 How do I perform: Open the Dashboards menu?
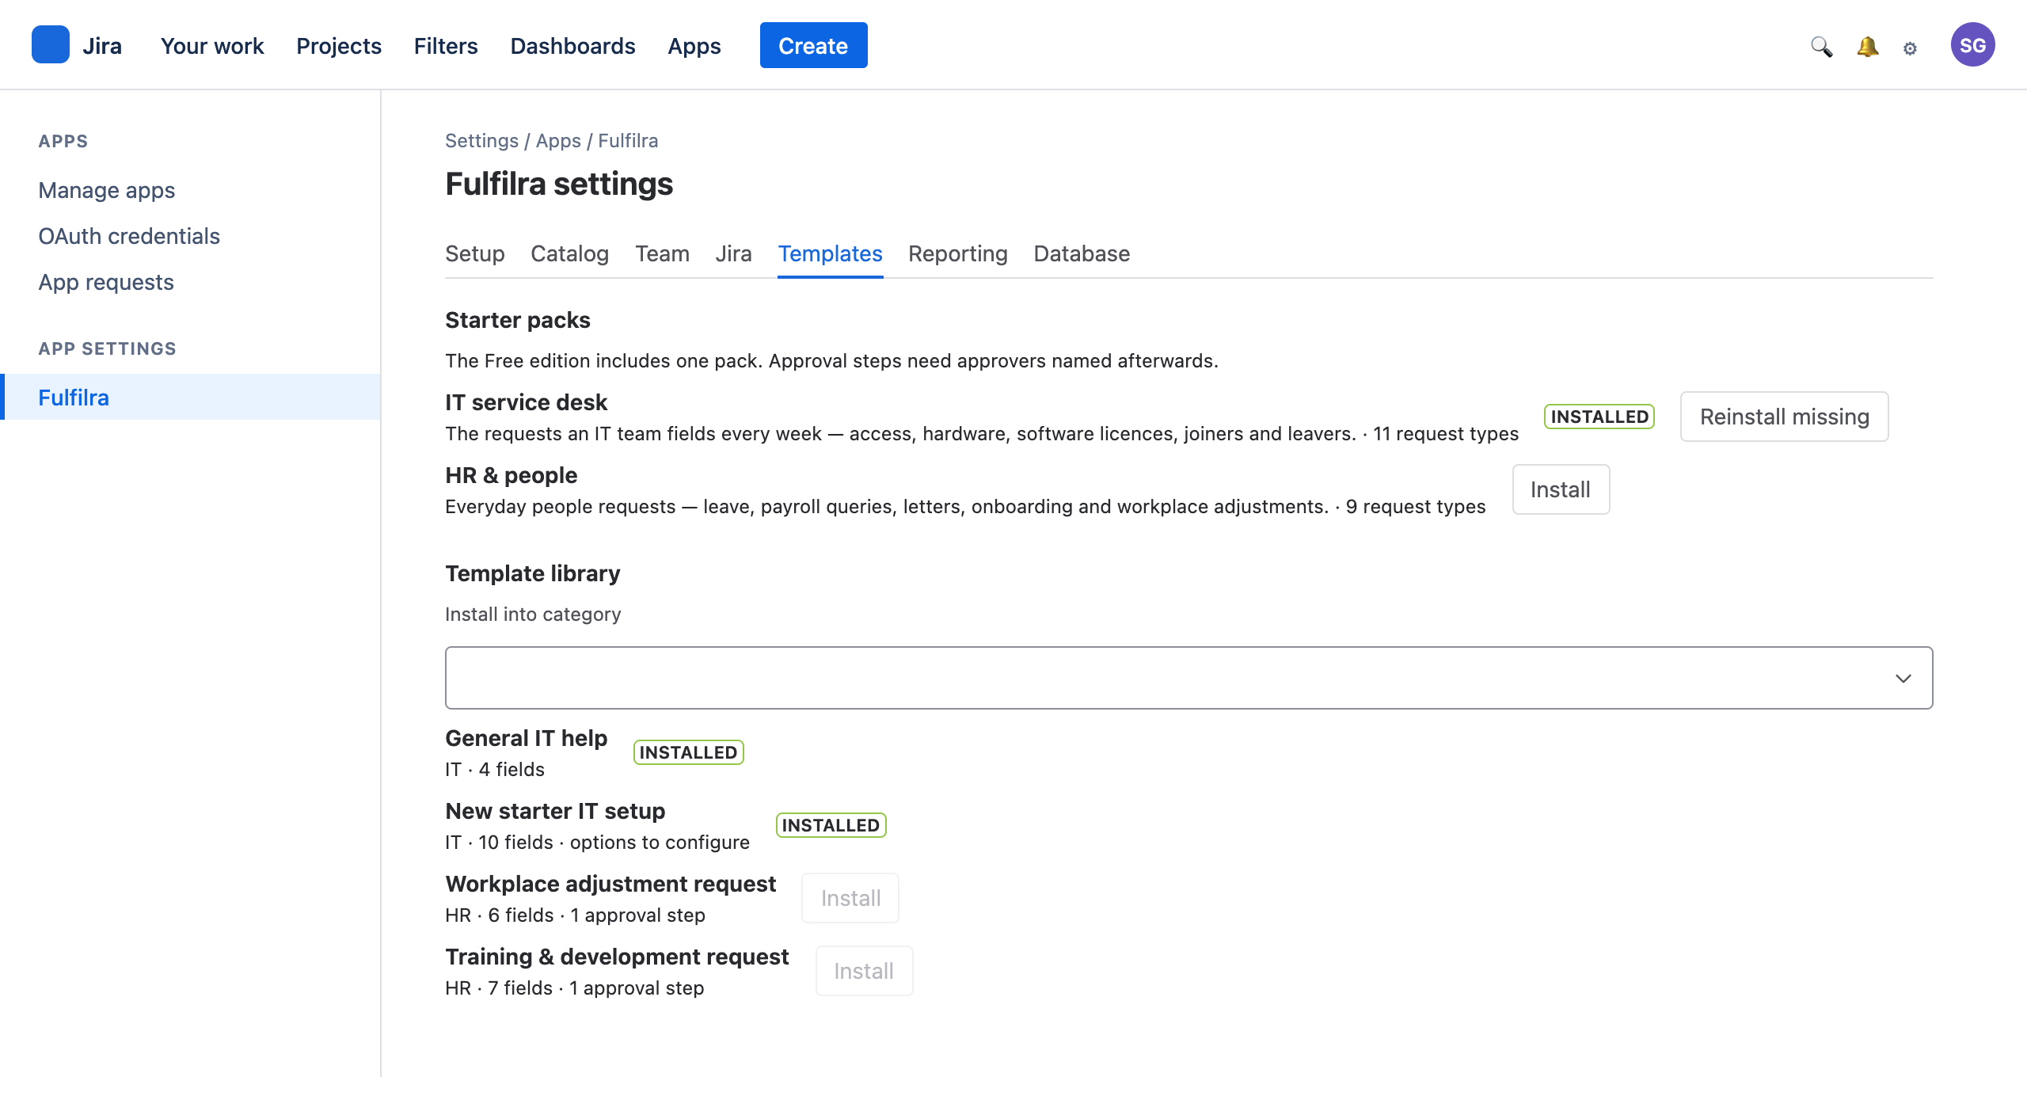point(572,46)
